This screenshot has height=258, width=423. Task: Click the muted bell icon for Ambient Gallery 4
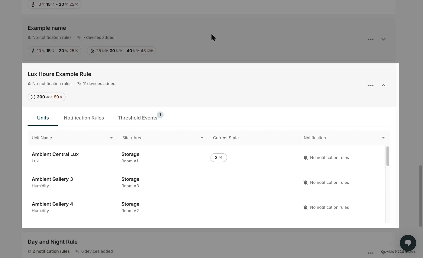pos(305,207)
